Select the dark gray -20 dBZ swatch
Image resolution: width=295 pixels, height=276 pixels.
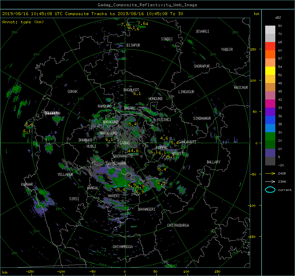[x=270, y=161]
